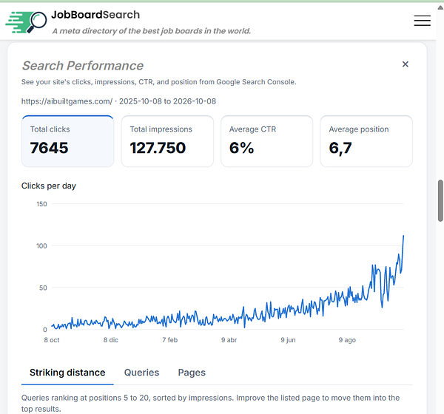The height and width of the screenshot is (414, 444).
Task: Click the 6% average CTR value
Action: tap(241, 148)
